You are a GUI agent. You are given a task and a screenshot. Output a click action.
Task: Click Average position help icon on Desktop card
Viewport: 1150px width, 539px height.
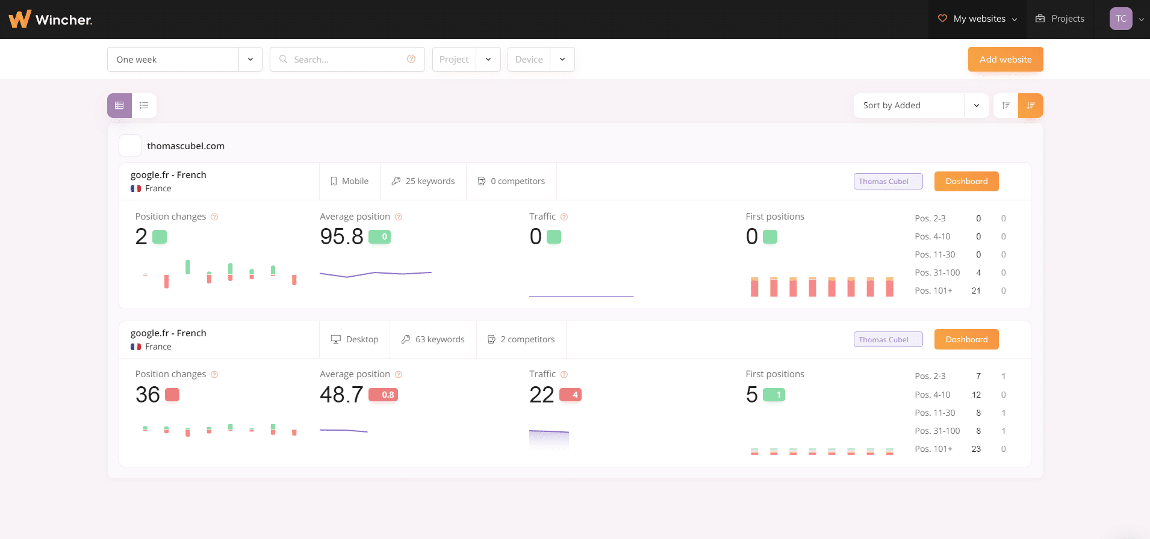tap(399, 374)
